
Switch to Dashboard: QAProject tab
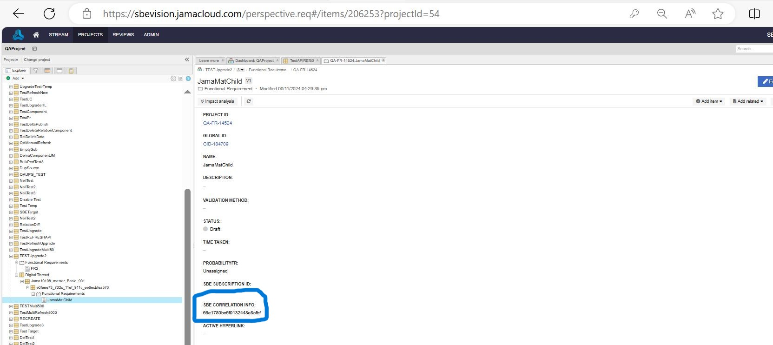click(254, 60)
